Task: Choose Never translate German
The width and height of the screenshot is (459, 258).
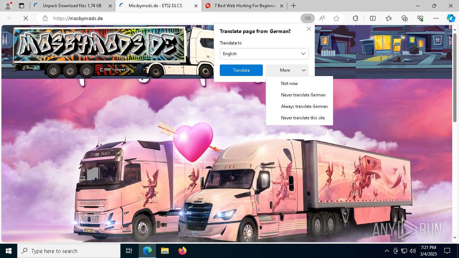Action: 299,95
